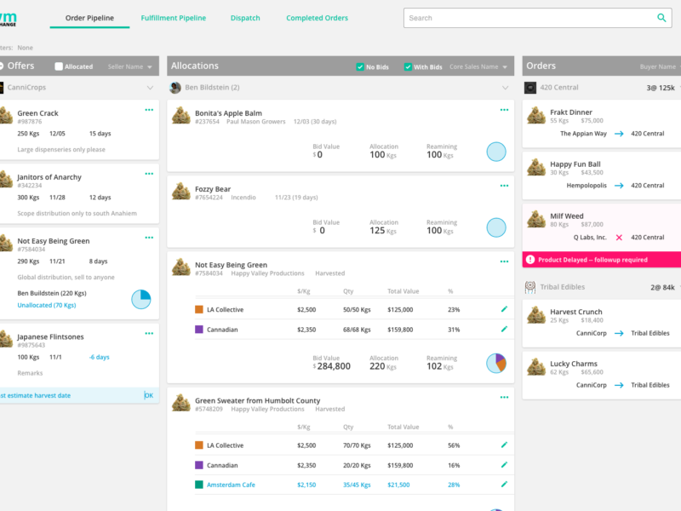Click the Ben Buildstein (220 Kgs) text

(52, 293)
